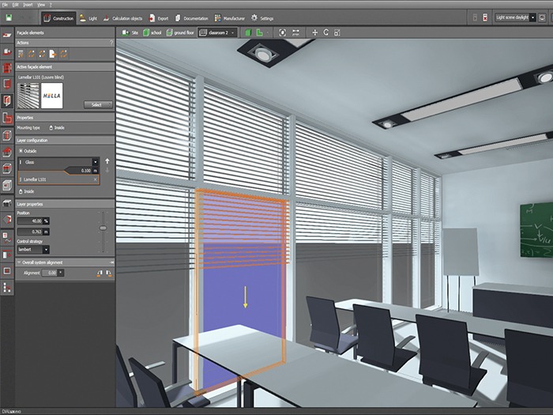Screen dimensions: 553x415
Task: Click the ground floor breadcrumb
Action: pyautogui.click(x=179, y=32)
